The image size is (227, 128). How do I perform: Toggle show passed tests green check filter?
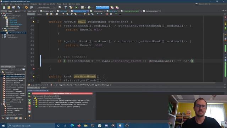(x=29, y=100)
